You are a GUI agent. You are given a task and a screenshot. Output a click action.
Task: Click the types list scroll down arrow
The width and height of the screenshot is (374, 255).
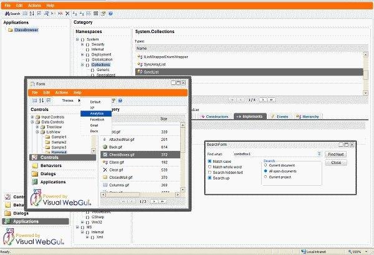click(365, 93)
